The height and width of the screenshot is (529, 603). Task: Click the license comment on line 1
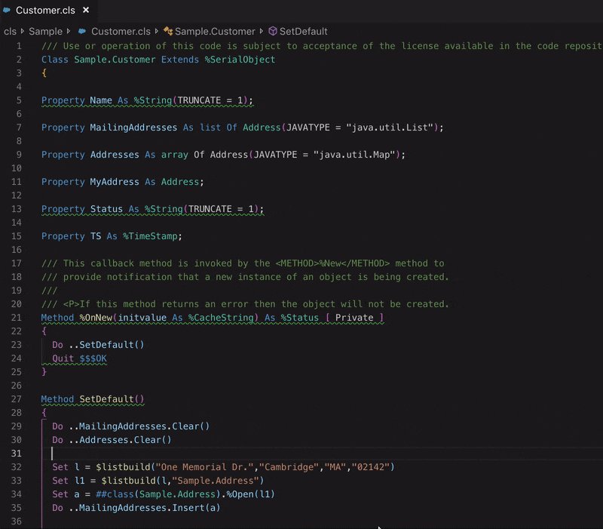pyautogui.click(x=322, y=46)
